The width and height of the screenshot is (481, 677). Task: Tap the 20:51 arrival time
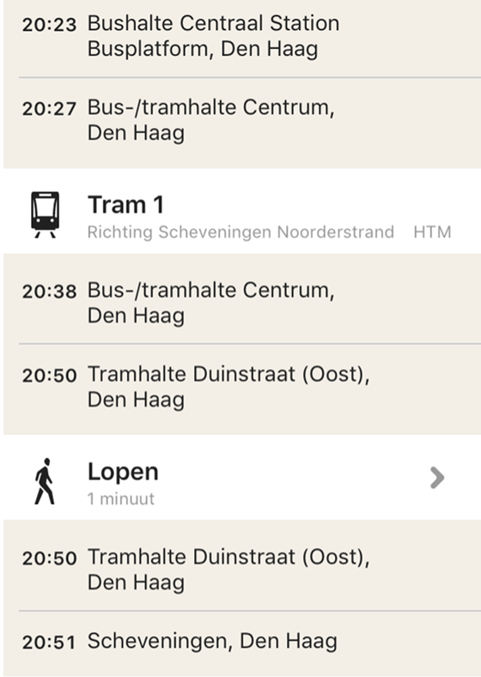[x=49, y=643]
